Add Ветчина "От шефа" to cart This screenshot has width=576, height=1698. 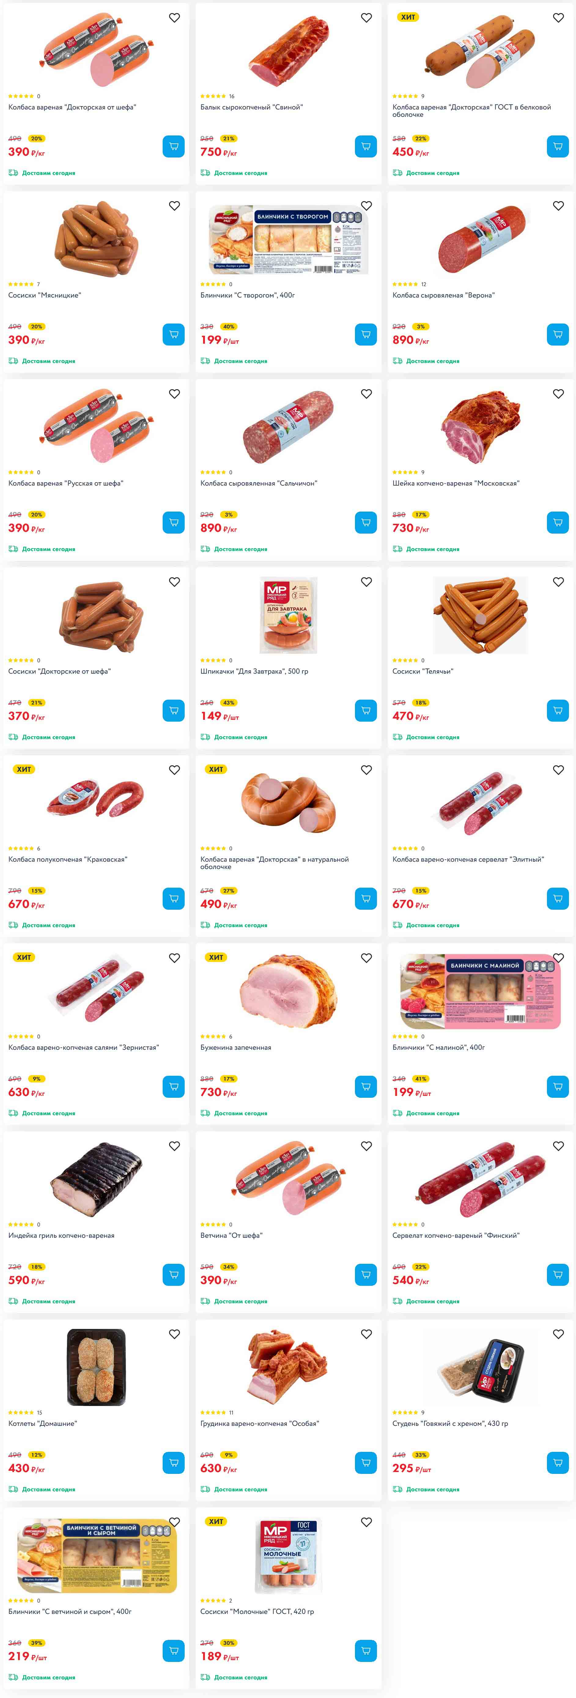[366, 1275]
